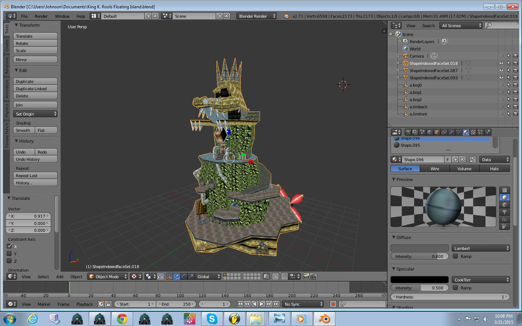522x326 pixels.
Task: Enable the Y constraint axis checkbox
Action: (x=9, y=254)
